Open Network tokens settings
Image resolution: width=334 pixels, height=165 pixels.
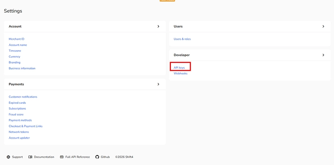[19, 132]
